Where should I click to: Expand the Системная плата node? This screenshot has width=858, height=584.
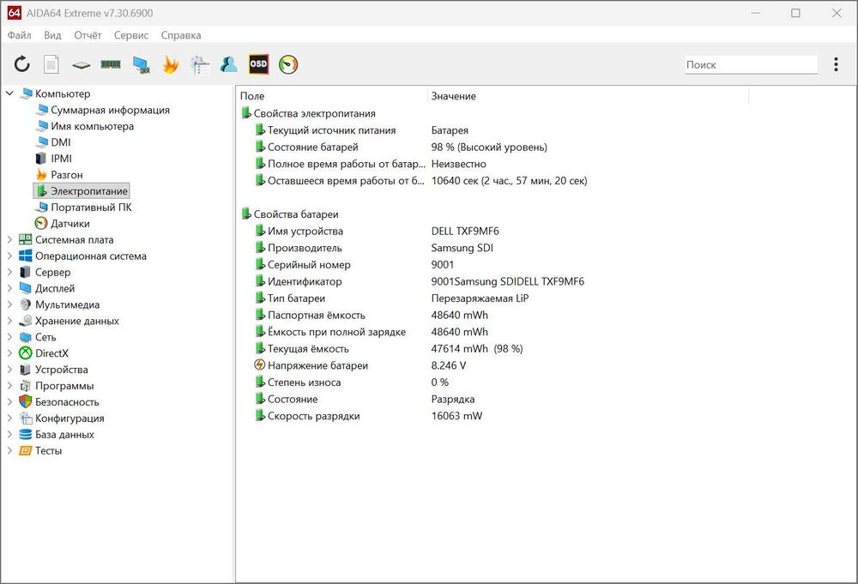point(9,239)
